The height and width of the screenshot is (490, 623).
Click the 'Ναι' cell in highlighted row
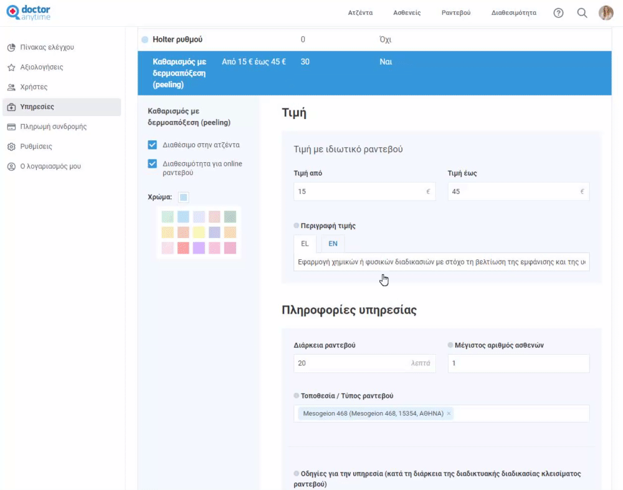click(x=386, y=62)
